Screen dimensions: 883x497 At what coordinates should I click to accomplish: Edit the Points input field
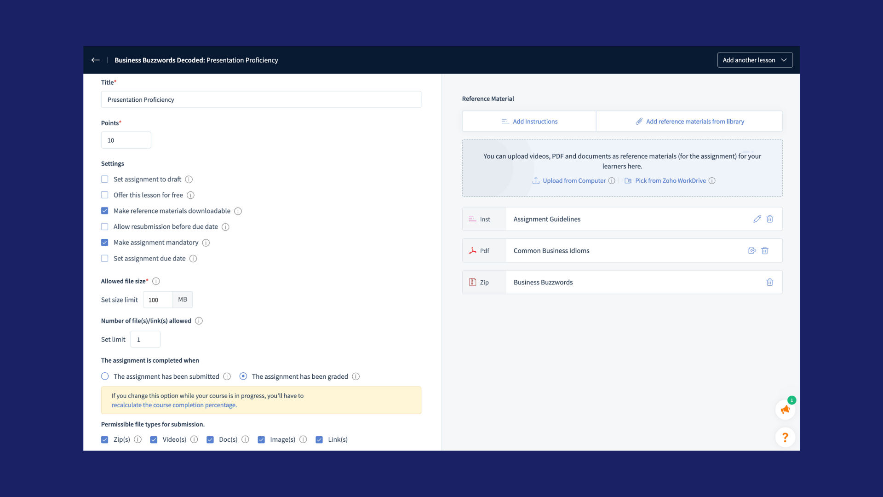pyautogui.click(x=126, y=140)
